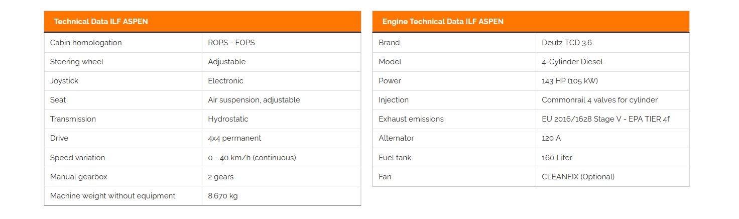Screen dimensions: 739x219
Task: Select the 'Steering wheel' row label
Action: click(x=77, y=62)
